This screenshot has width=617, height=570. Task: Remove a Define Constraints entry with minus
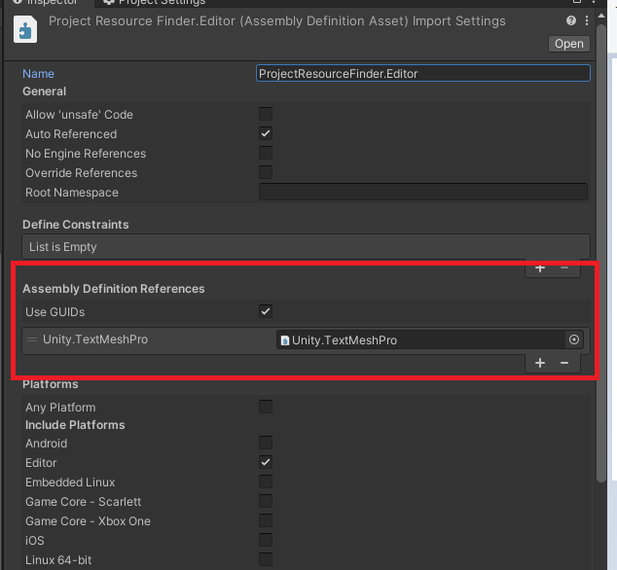click(x=564, y=268)
